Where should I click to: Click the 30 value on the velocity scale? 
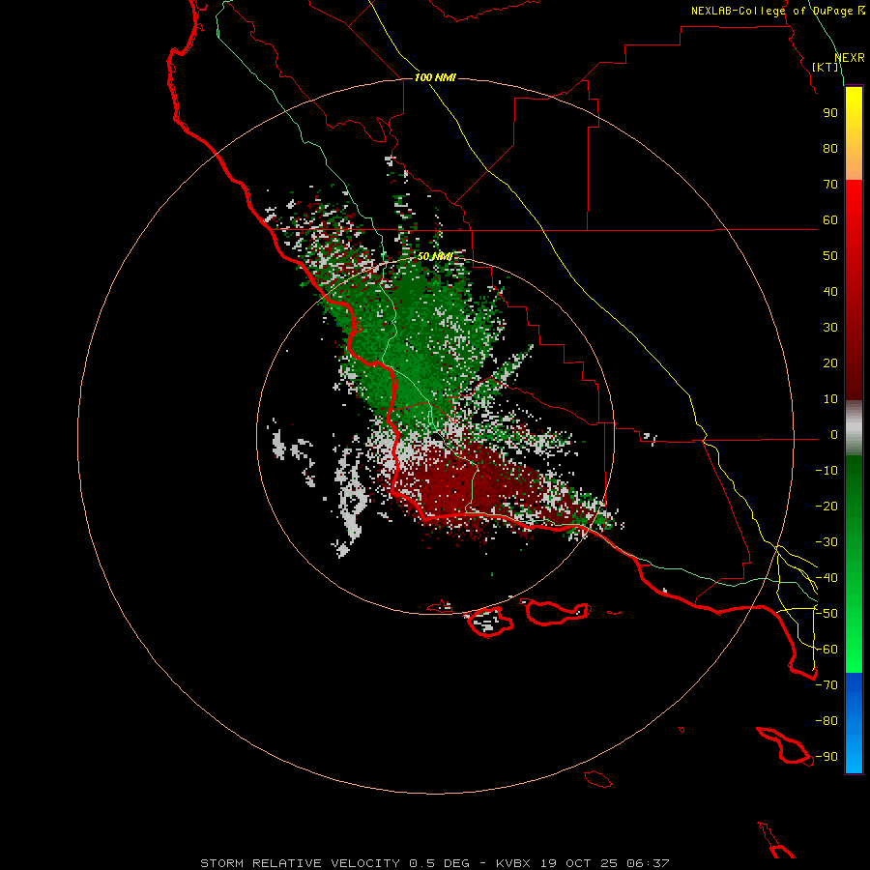click(830, 328)
